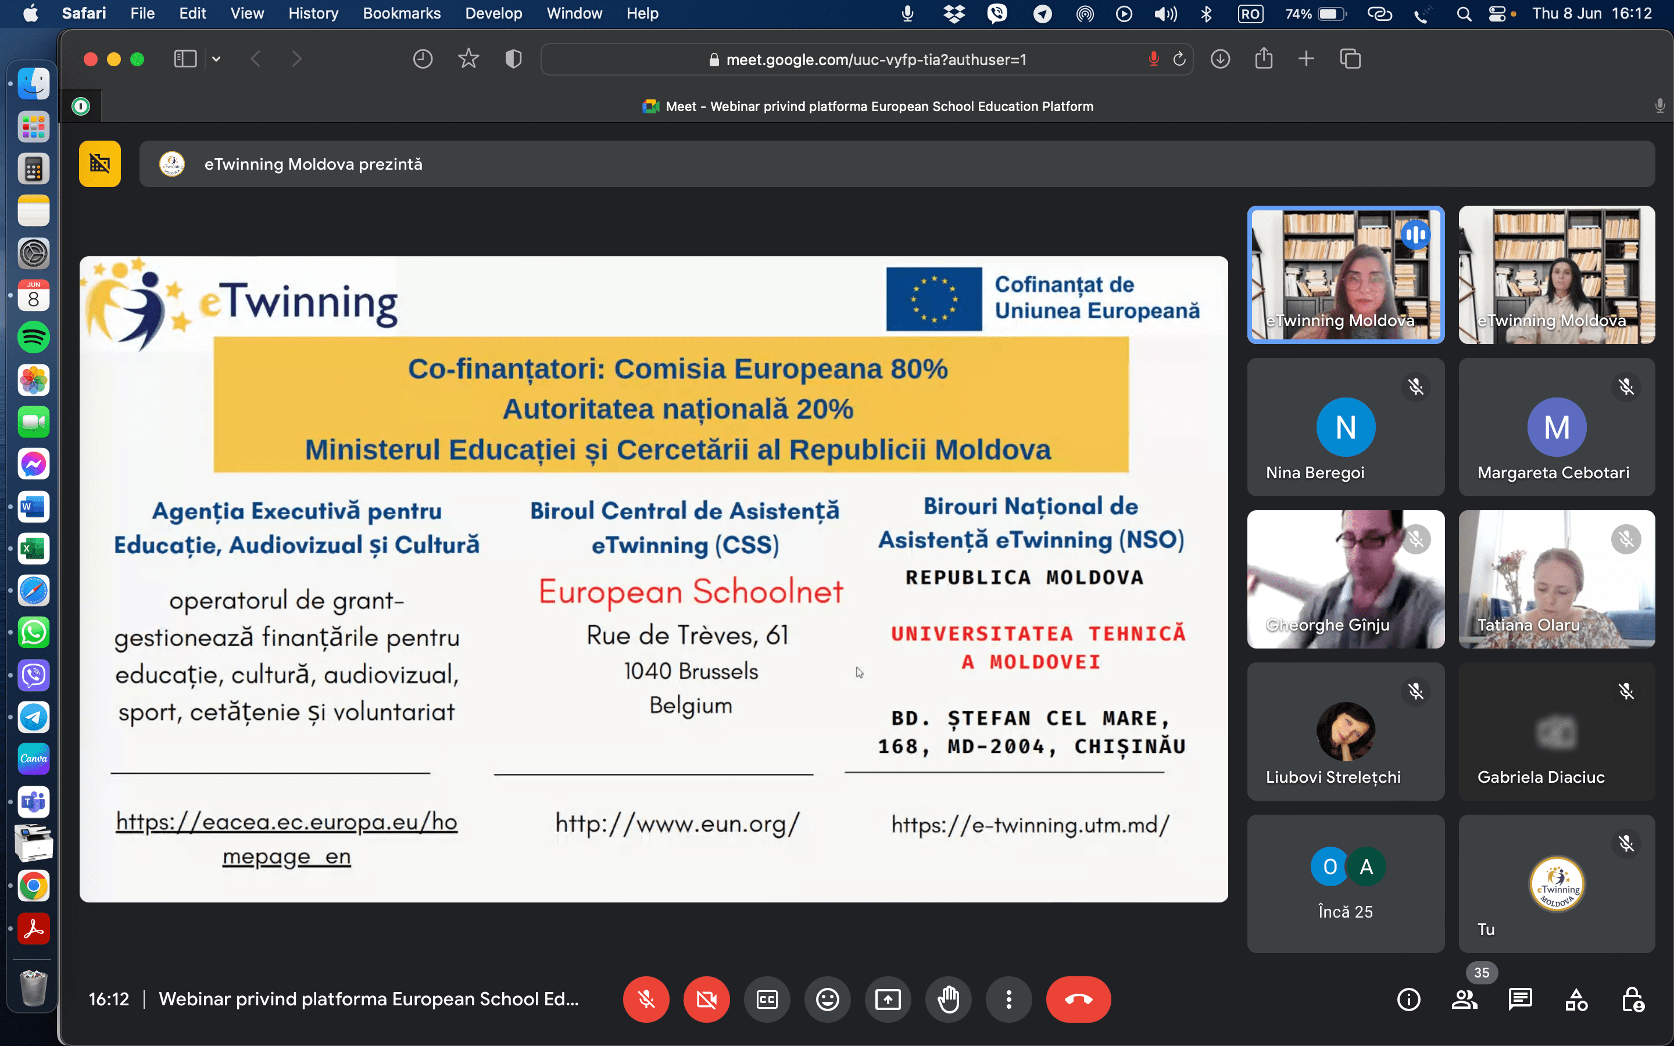
Task: Select speaking eTwinning Moldova video tile
Action: 1346,275
